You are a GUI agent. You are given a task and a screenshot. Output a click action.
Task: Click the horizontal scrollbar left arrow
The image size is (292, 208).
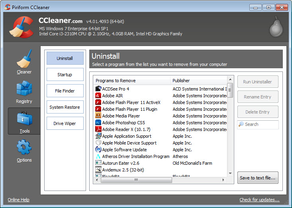point(97,180)
